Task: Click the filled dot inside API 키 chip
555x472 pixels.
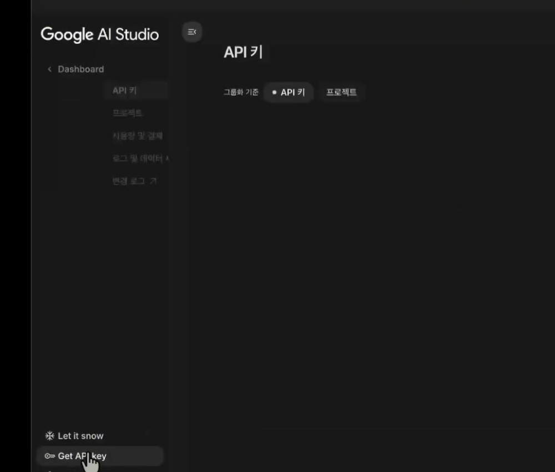Action: tap(273, 92)
